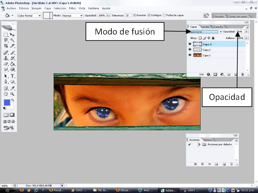258x193 pixels.
Task: Select the Ellipse shape tool
Action: coord(13,82)
